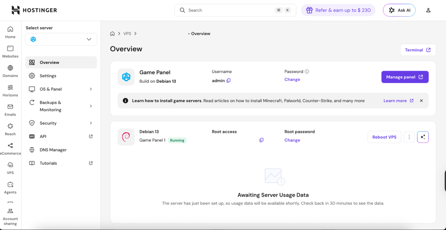Open the user profile icon

tap(428, 10)
